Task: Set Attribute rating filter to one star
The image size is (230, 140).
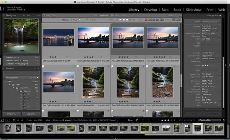Action: pos(120,20)
